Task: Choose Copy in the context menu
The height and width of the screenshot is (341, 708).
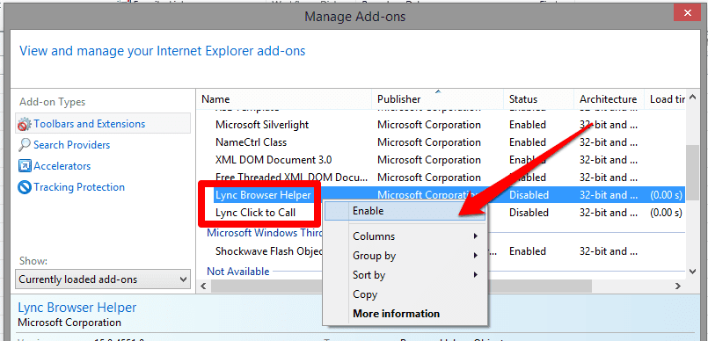Action: click(405, 294)
